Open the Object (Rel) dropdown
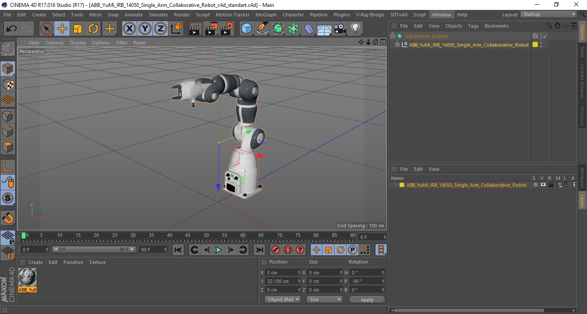 pos(283,299)
